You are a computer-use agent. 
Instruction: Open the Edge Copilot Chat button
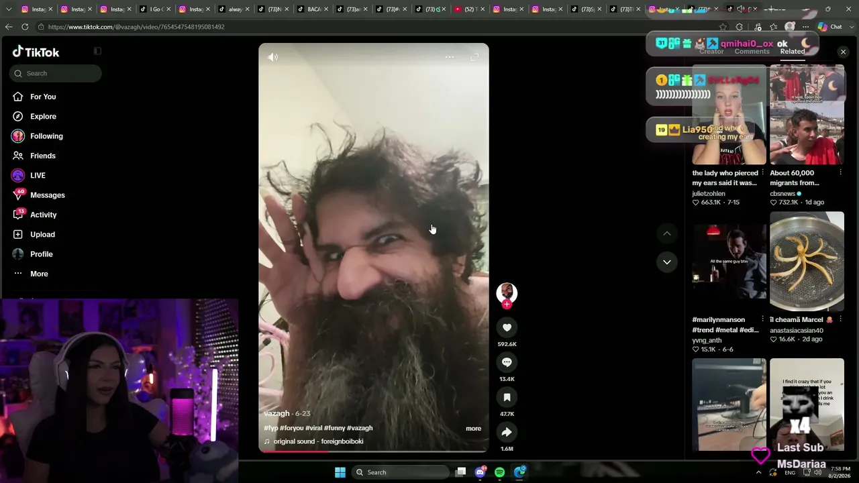tap(830, 27)
